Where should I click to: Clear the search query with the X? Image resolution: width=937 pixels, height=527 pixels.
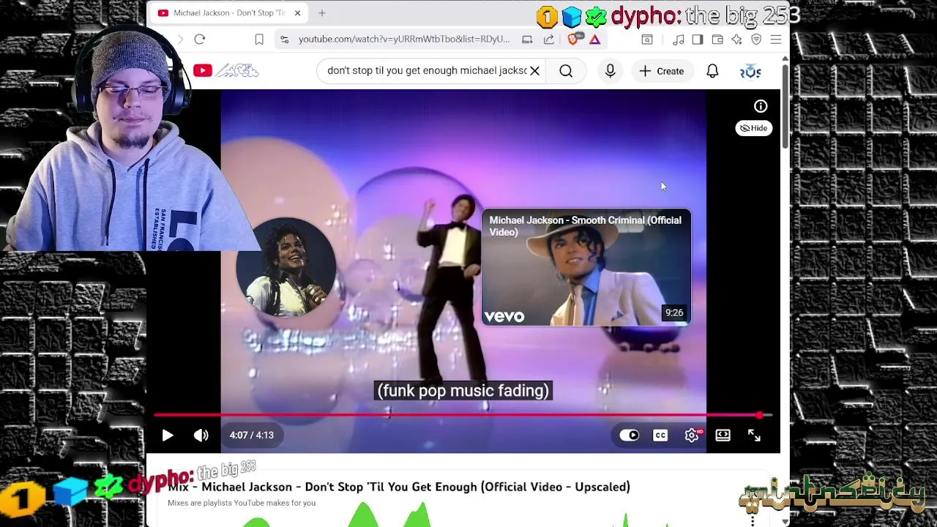(535, 71)
